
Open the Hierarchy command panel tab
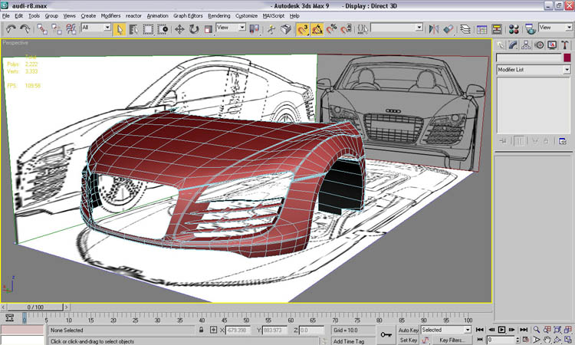pyautogui.click(x=527, y=45)
